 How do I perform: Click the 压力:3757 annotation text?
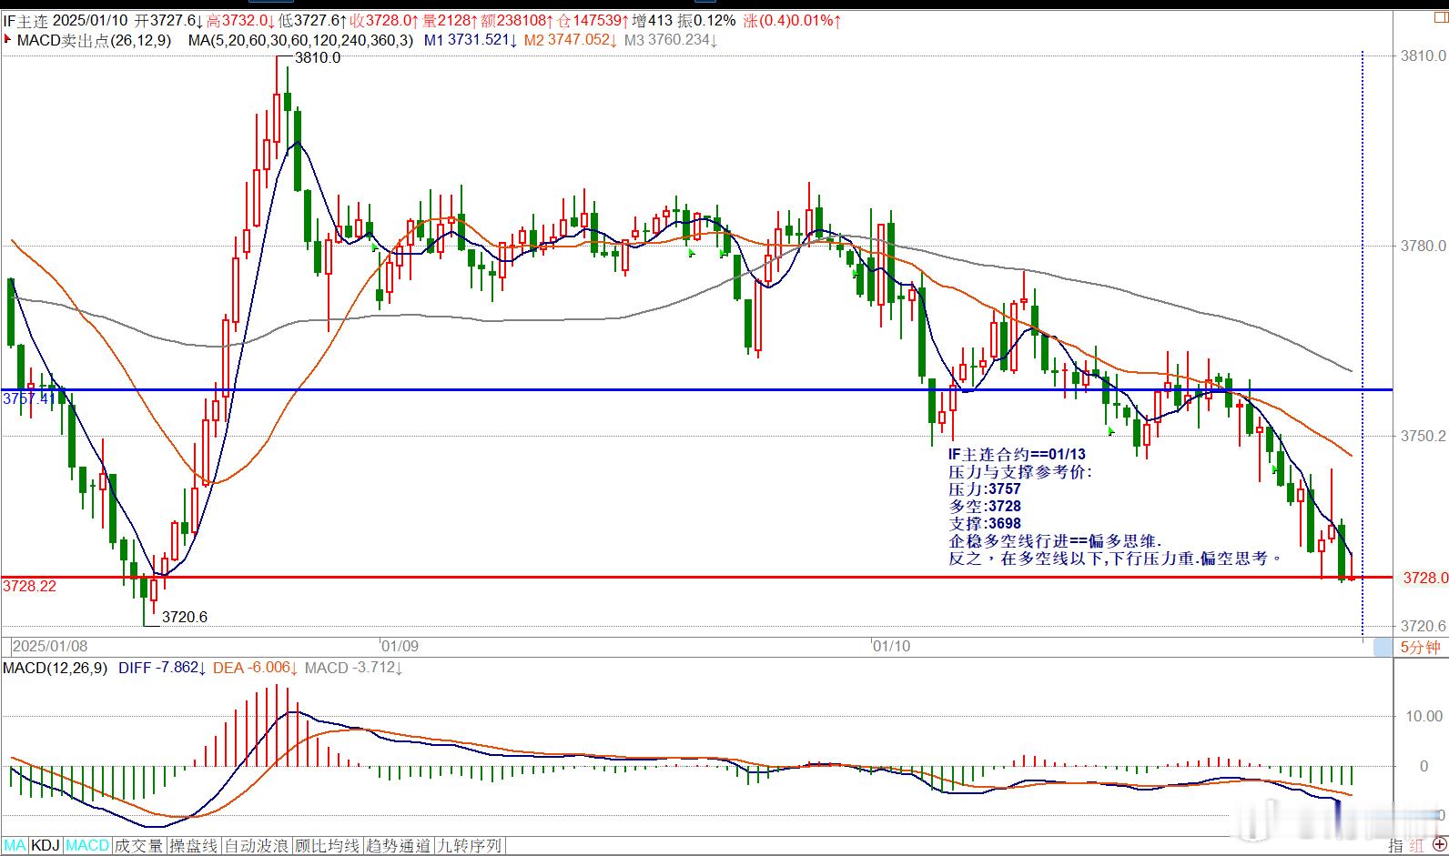(x=985, y=488)
